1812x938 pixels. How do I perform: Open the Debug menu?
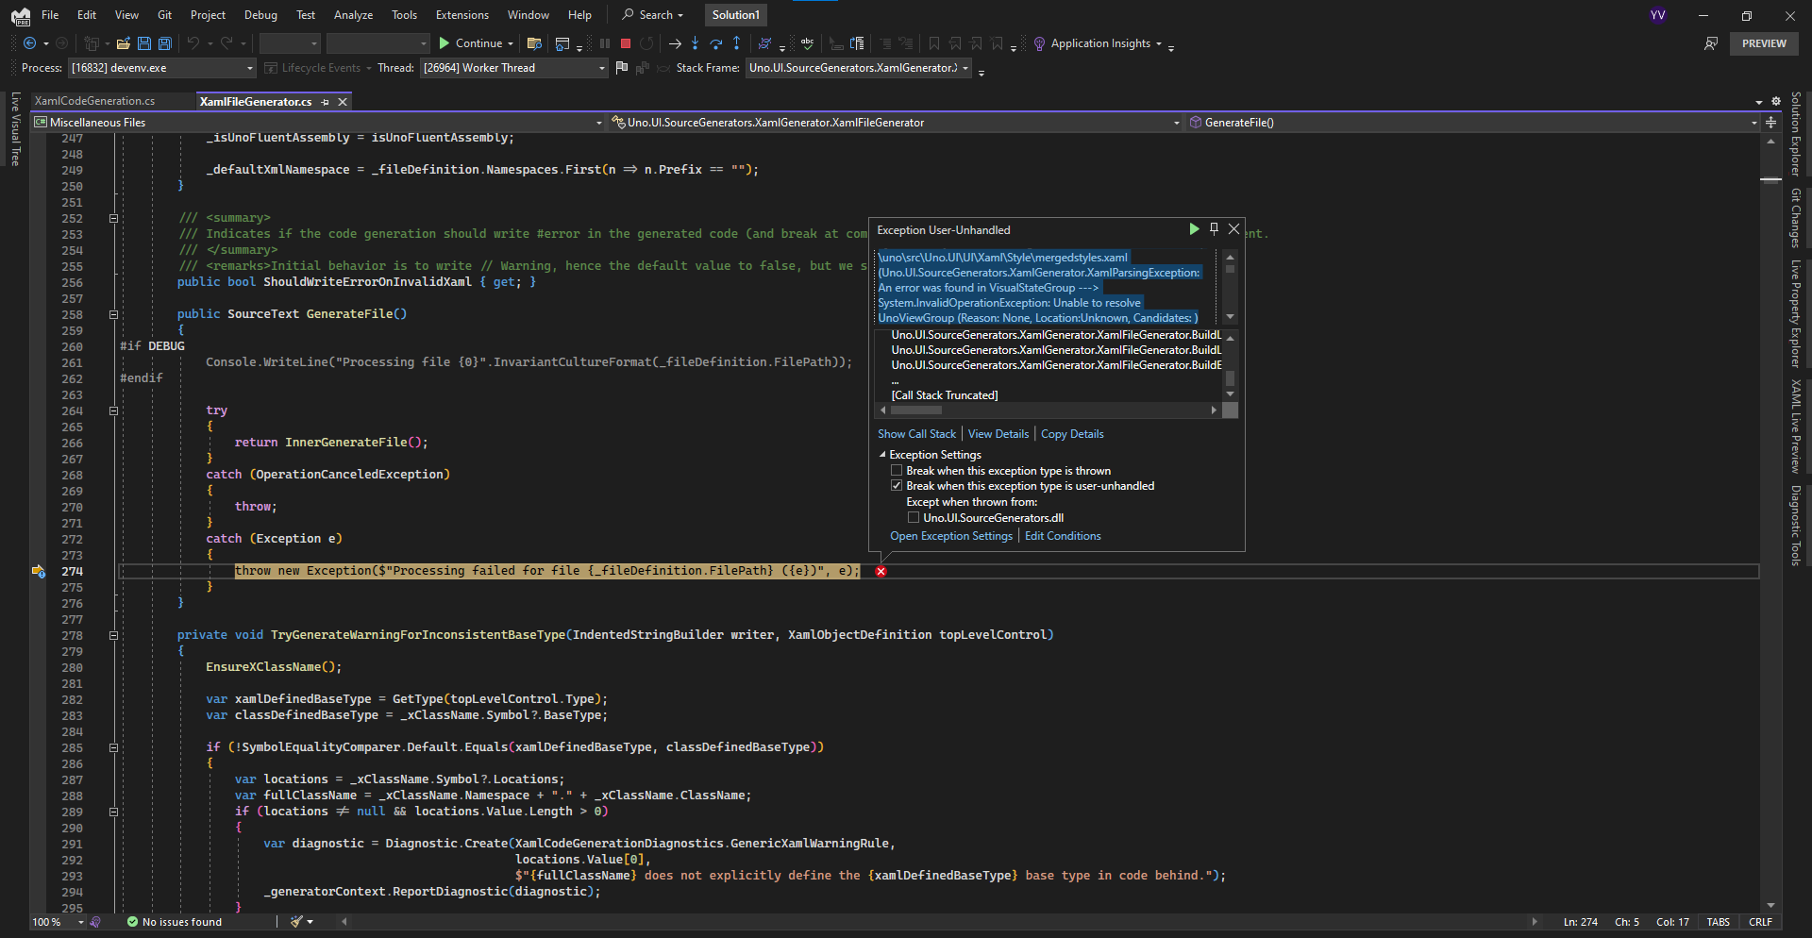pyautogui.click(x=260, y=14)
